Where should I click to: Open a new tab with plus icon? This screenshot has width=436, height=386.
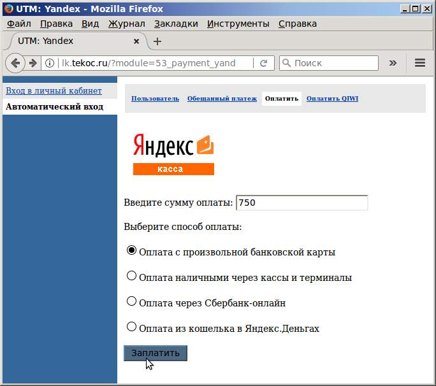[x=157, y=41]
